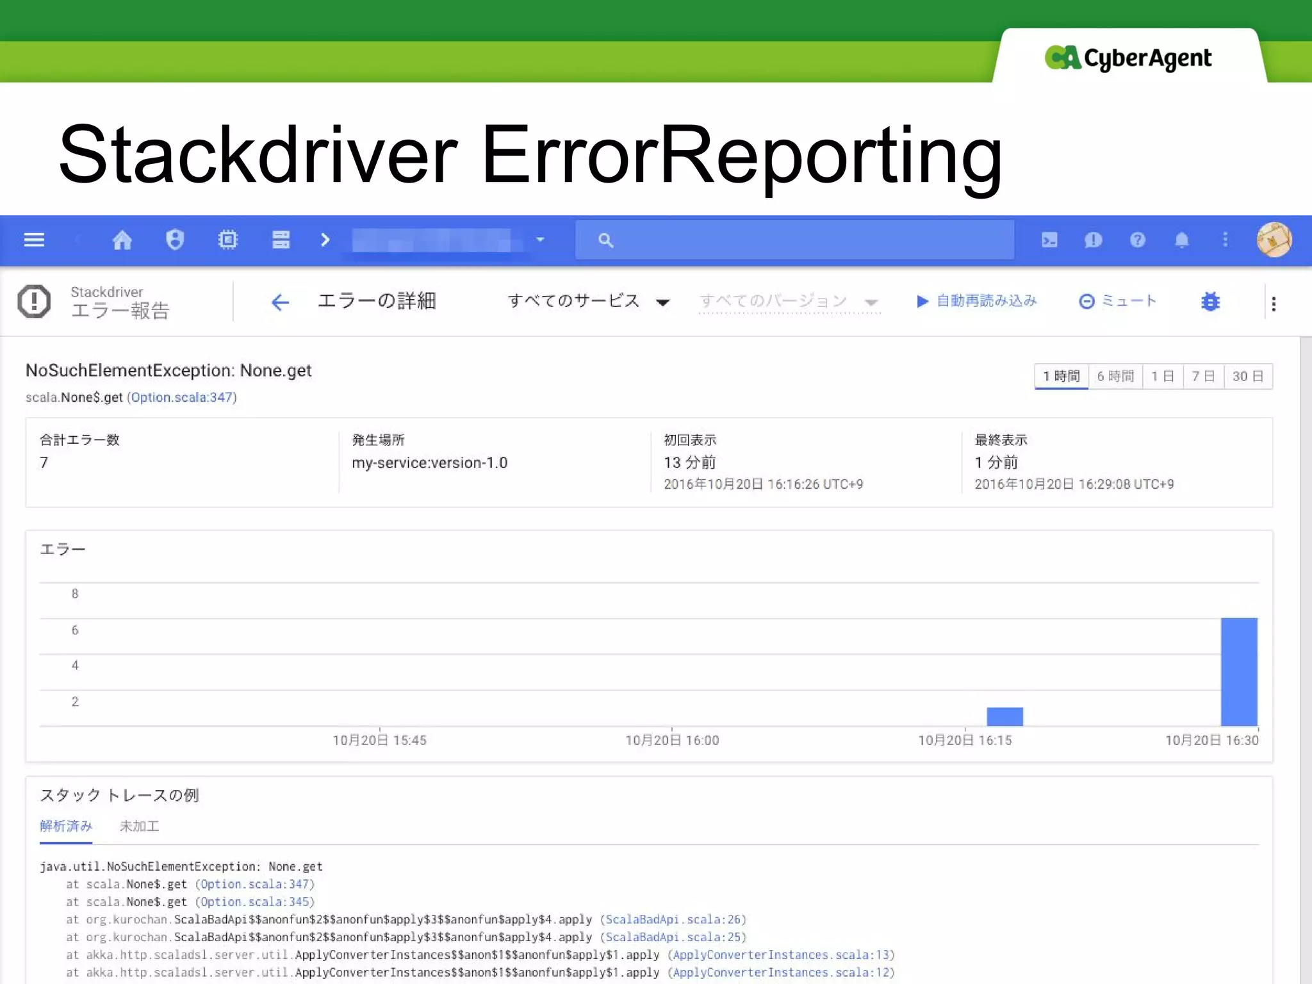The image size is (1312, 984).
Task: Open the すべてのサービス dropdown
Action: coord(588,301)
